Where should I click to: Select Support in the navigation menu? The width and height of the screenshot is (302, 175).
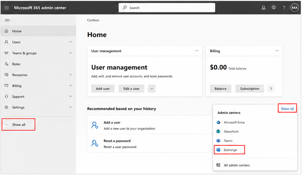click(x=38, y=97)
